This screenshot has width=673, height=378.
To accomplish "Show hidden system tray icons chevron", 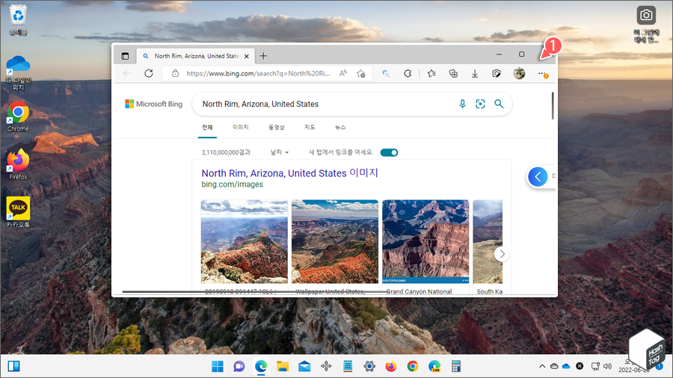I will (542, 366).
